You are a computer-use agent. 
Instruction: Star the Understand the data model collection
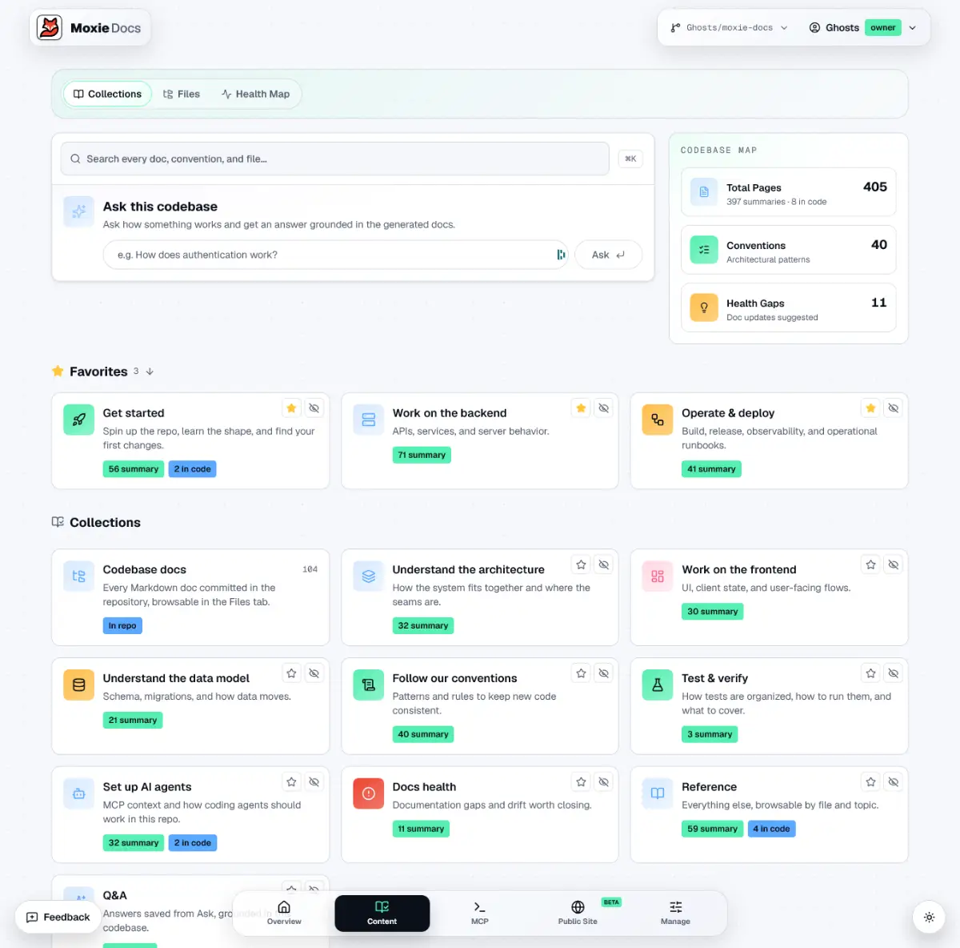[x=292, y=673]
